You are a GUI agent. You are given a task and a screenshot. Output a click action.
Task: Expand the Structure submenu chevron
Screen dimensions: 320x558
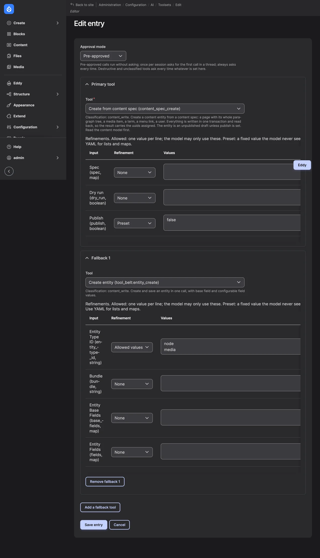pyautogui.click(x=57, y=94)
